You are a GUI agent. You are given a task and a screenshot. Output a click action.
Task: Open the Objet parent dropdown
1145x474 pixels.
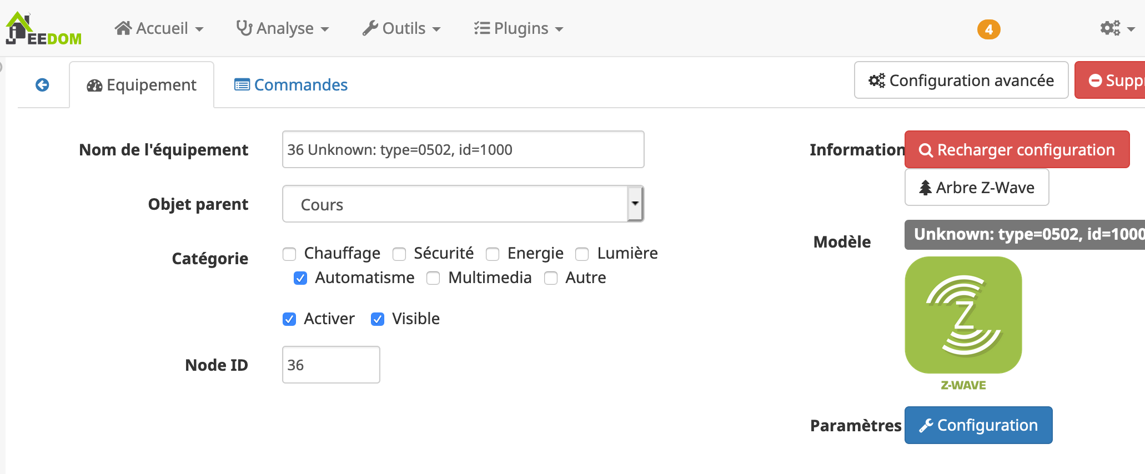[463, 204]
